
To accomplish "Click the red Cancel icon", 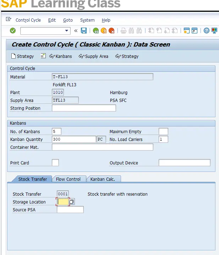I will pos(111,31).
